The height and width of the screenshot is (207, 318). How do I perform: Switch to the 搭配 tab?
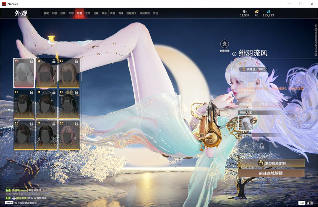coord(46,13)
